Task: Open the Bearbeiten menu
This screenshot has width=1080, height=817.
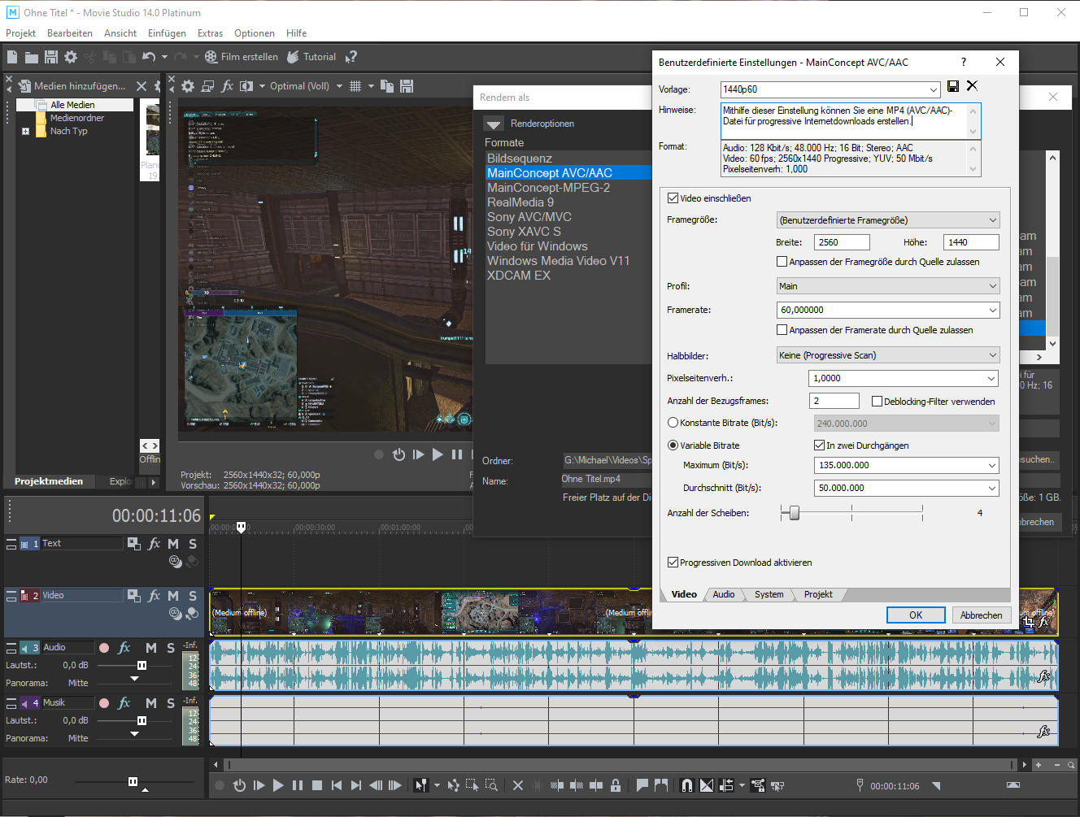Action: pyautogui.click(x=70, y=33)
